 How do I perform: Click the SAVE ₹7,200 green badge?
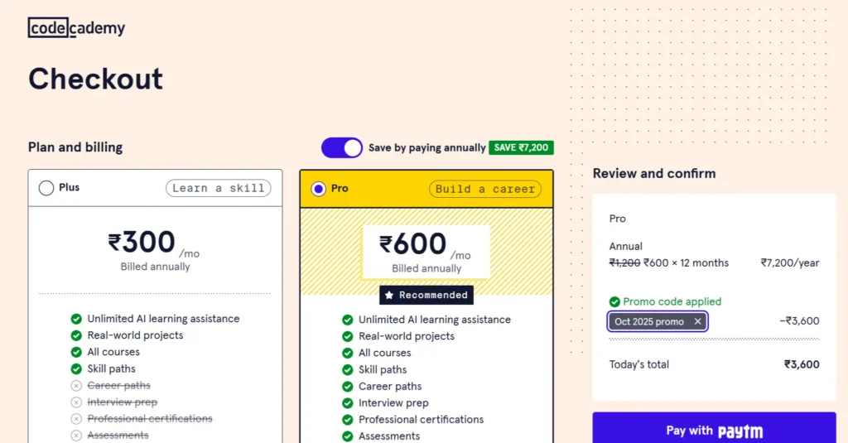[x=521, y=148]
